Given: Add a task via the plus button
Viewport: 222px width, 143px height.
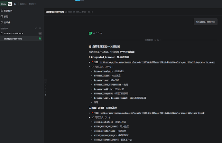Looking at the screenshot, I should tap(40, 33).
